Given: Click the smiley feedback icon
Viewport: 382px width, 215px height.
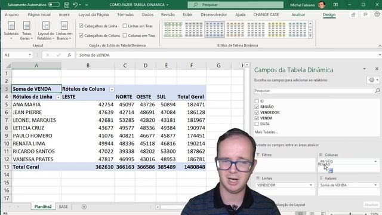Looking at the screenshot, I should click(x=377, y=14).
